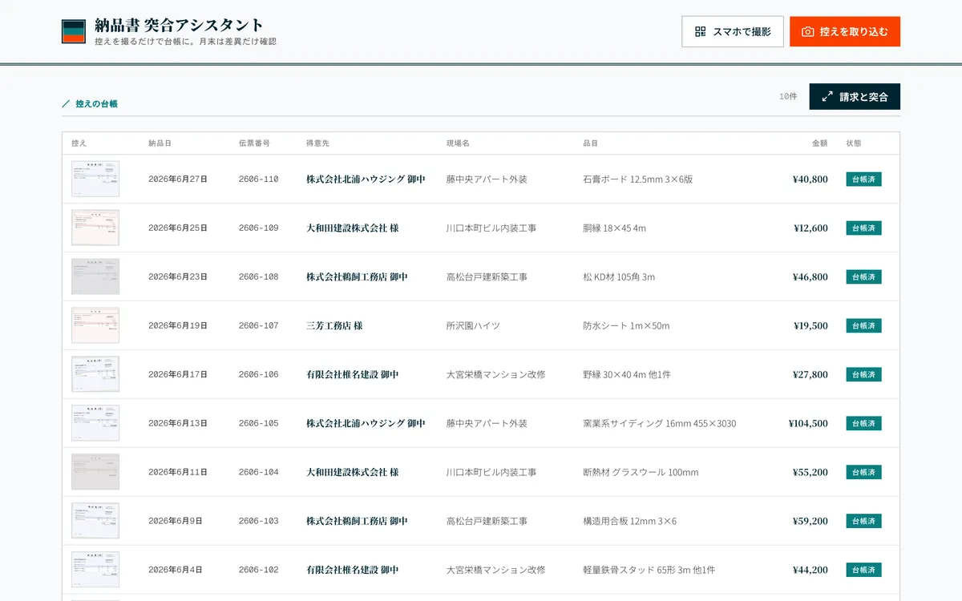962x601 pixels.
Task: Click item 石膏ボード 12.5mm 3×6版
Action: 637,179
